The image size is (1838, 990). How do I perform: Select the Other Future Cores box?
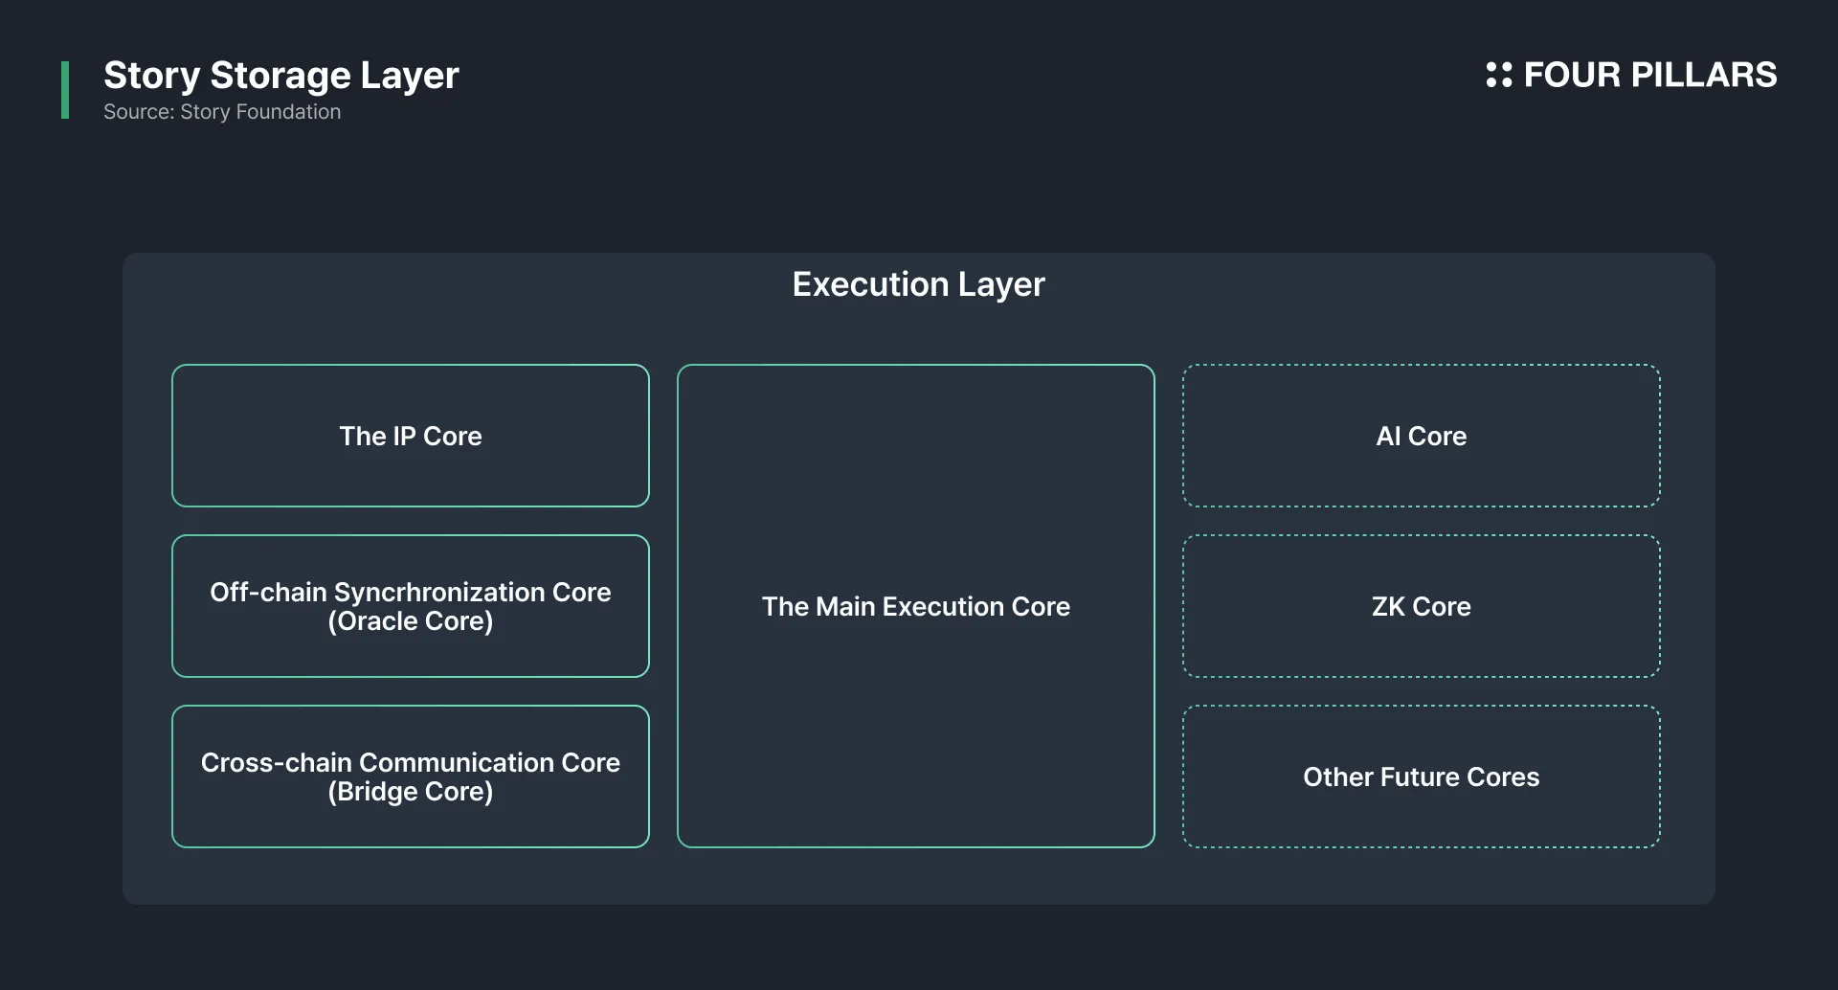[1422, 776]
